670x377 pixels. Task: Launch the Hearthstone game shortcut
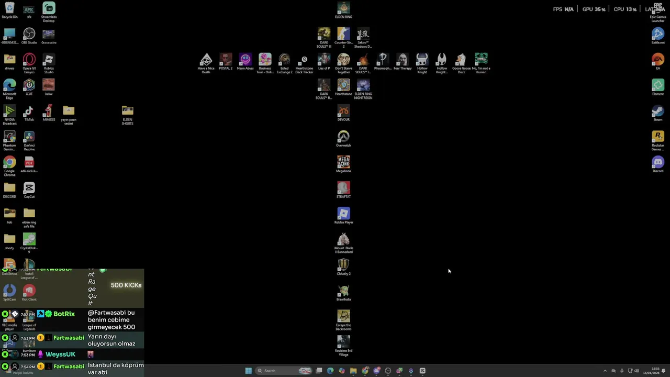point(343,87)
